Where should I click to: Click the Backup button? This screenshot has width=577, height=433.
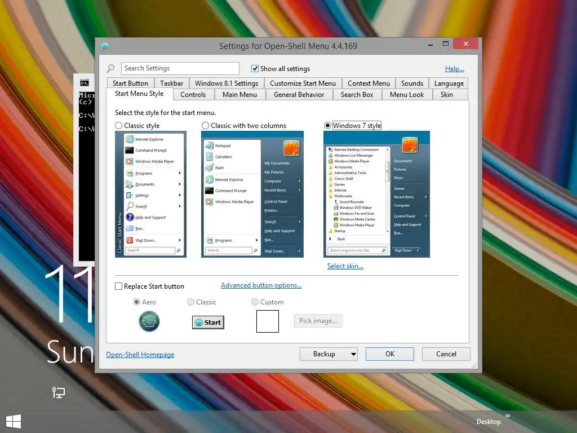[324, 354]
